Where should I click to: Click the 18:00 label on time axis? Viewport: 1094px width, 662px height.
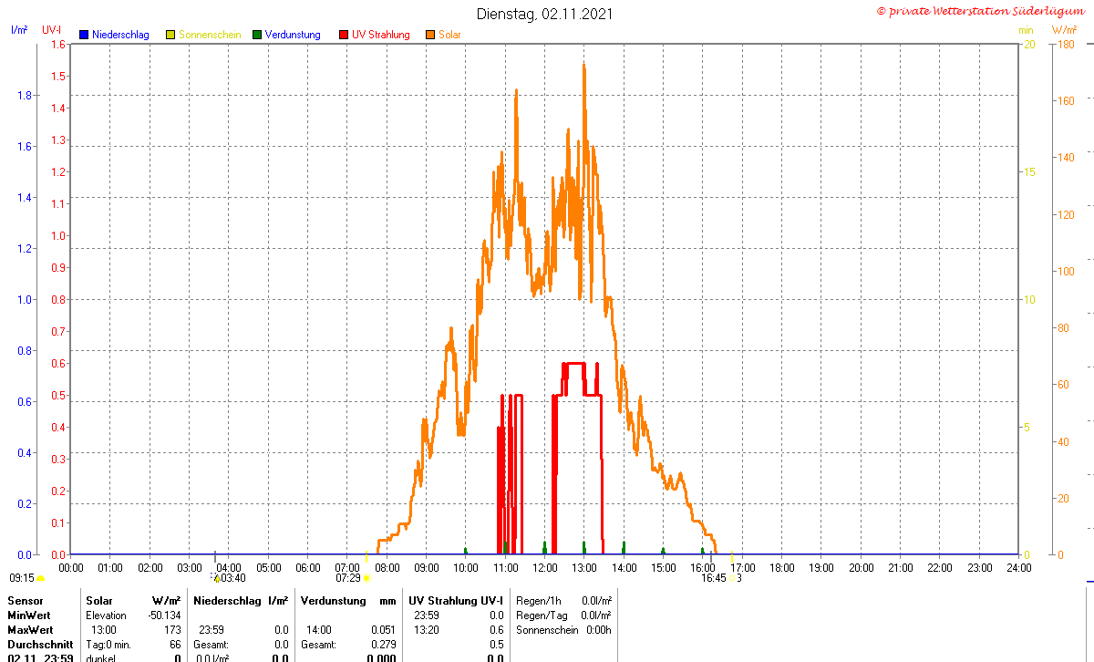pos(782,567)
